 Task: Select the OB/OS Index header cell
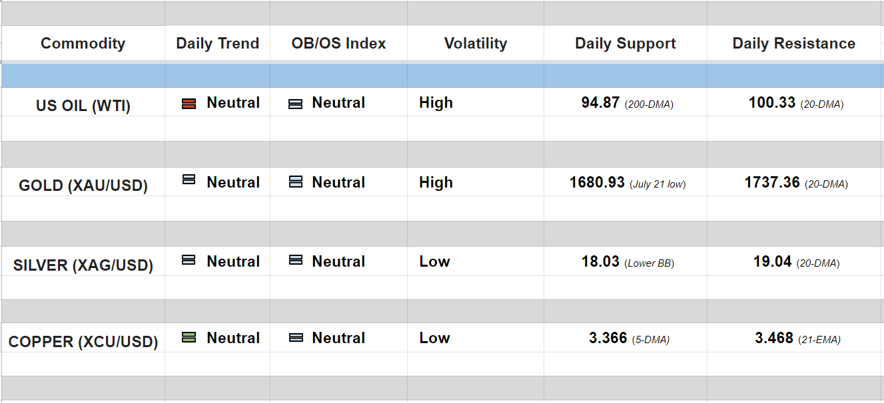[338, 43]
